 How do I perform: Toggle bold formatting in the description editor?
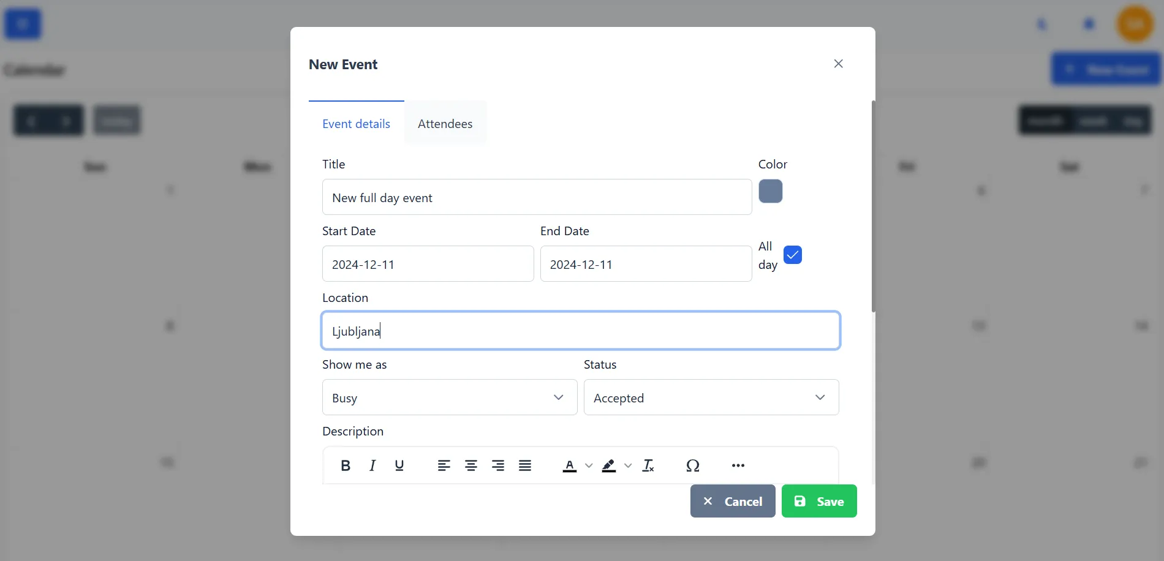pyautogui.click(x=345, y=465)
